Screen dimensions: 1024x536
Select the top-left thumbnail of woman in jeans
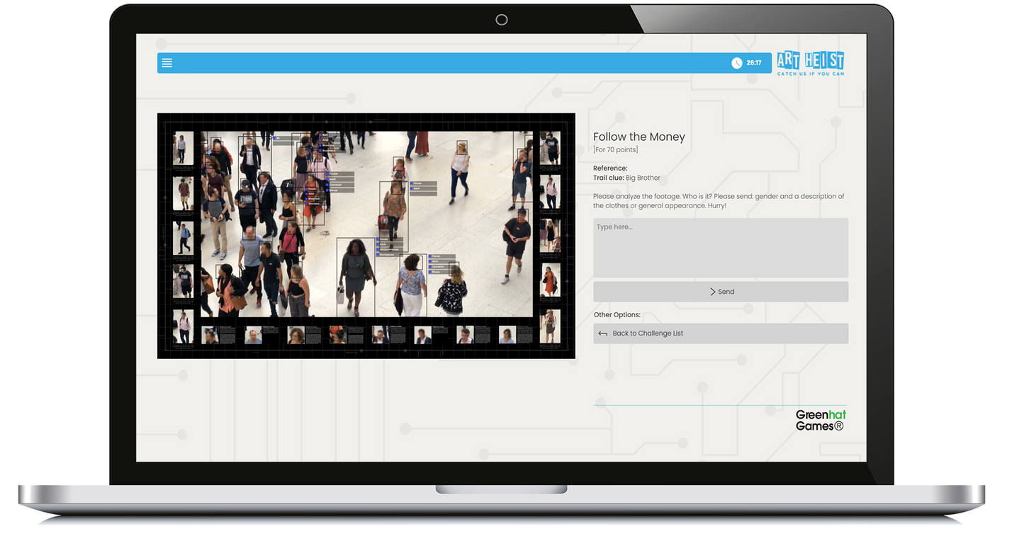[x=183, y=149]
